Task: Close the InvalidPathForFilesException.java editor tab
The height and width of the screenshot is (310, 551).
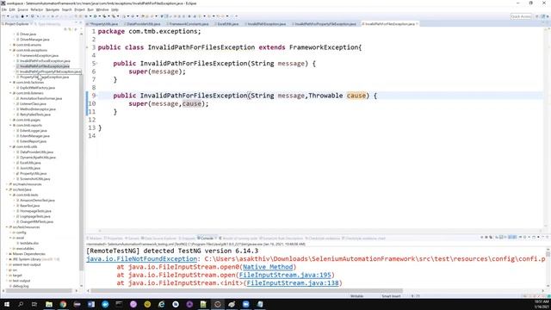Action: tap(417, 24)
